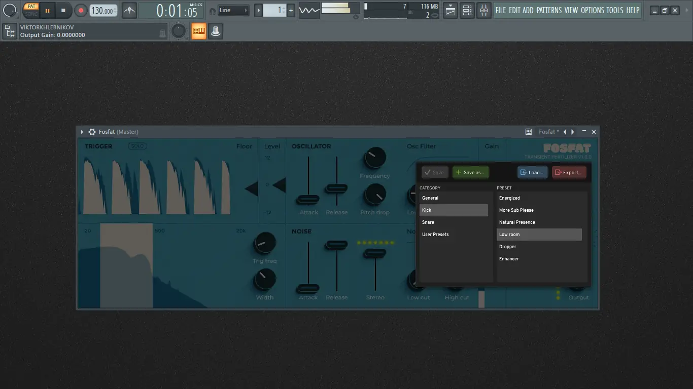693x389 pixels.
Task: Click the time display 0:01:05
Action: 177,10
